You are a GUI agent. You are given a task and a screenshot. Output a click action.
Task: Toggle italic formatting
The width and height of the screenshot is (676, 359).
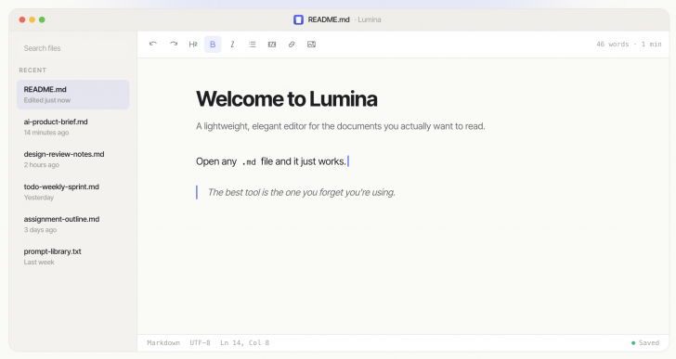[x=232, y=44]
